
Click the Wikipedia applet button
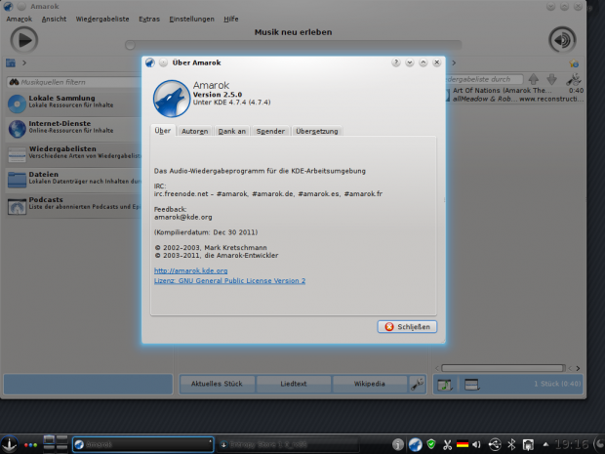click(369, 384)
